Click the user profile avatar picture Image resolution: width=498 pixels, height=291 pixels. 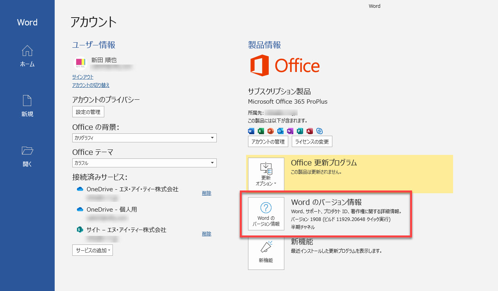pyautogui.click(x=80, y=63)
